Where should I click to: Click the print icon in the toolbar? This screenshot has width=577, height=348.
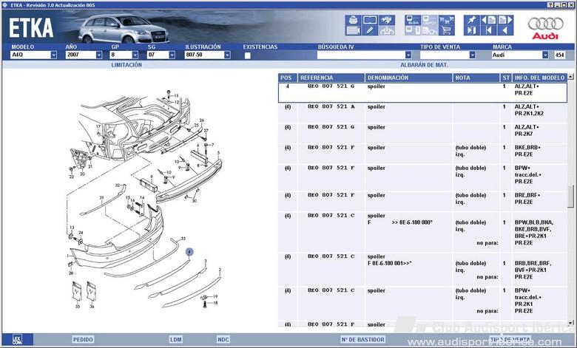(x=353, y=20)
